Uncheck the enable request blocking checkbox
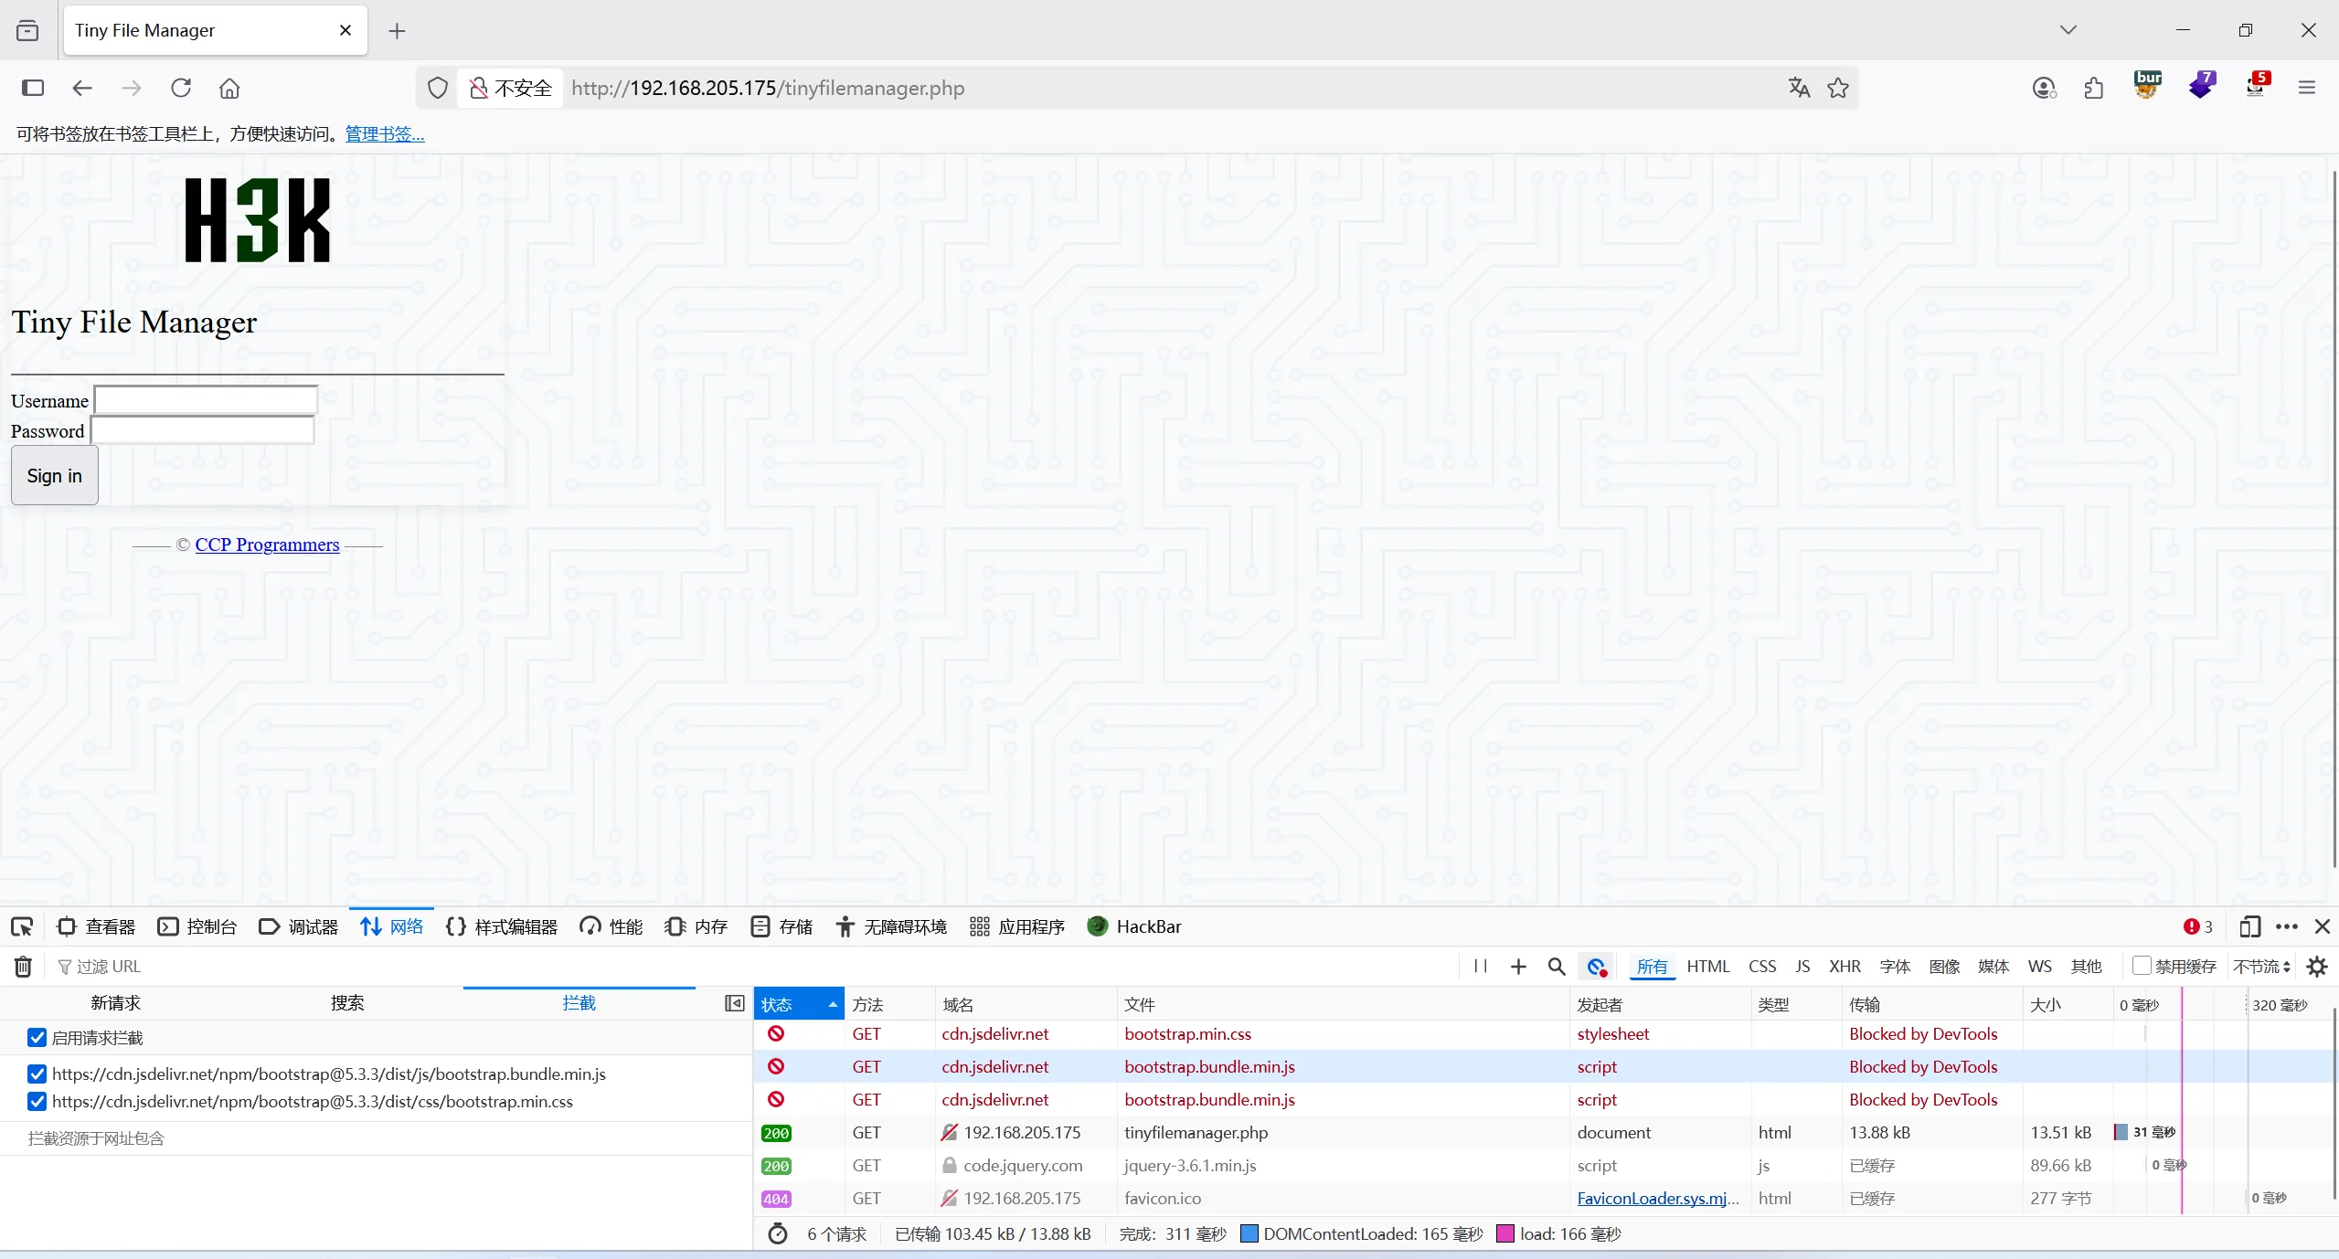Image resolution: width=2339 pixels, height=1259 pixels. (x=37, y=1037)
